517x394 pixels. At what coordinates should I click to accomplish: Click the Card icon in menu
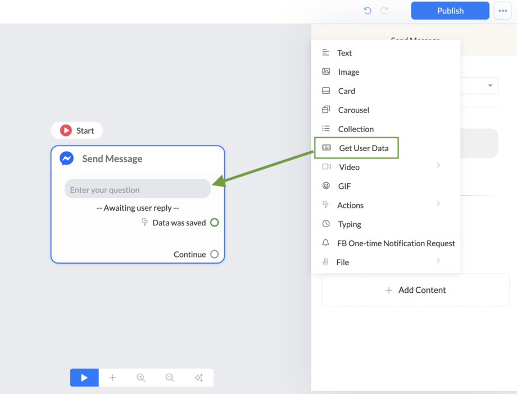pos(326,90)
